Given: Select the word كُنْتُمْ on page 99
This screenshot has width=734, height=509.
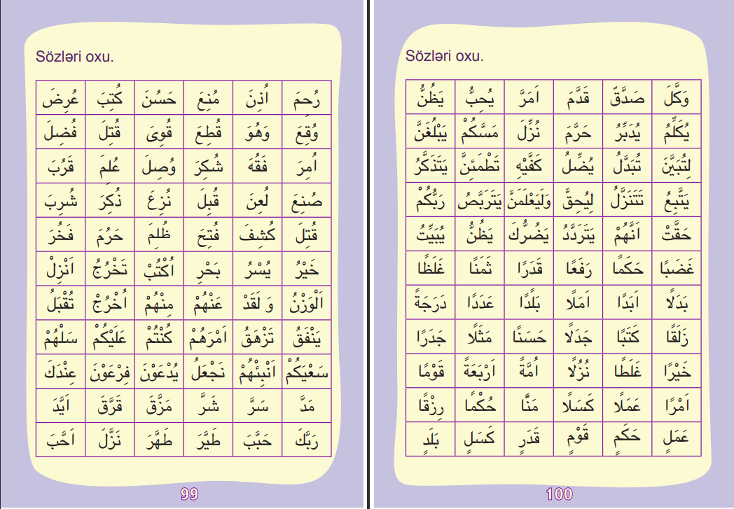Looking at the screenshot, I should click(158, 339).
